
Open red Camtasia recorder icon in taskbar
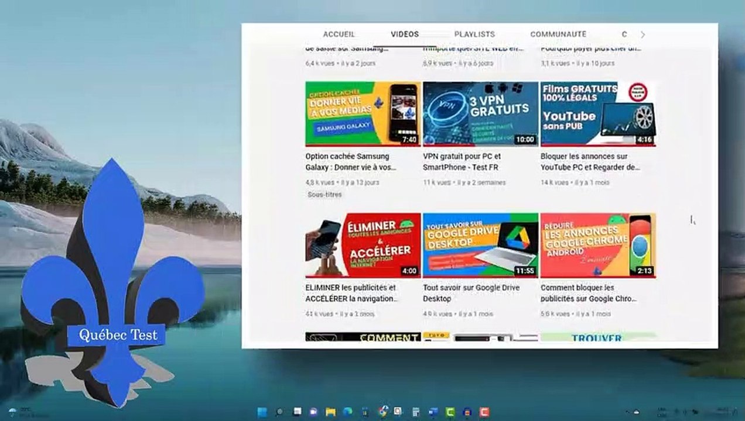point(484,412)
